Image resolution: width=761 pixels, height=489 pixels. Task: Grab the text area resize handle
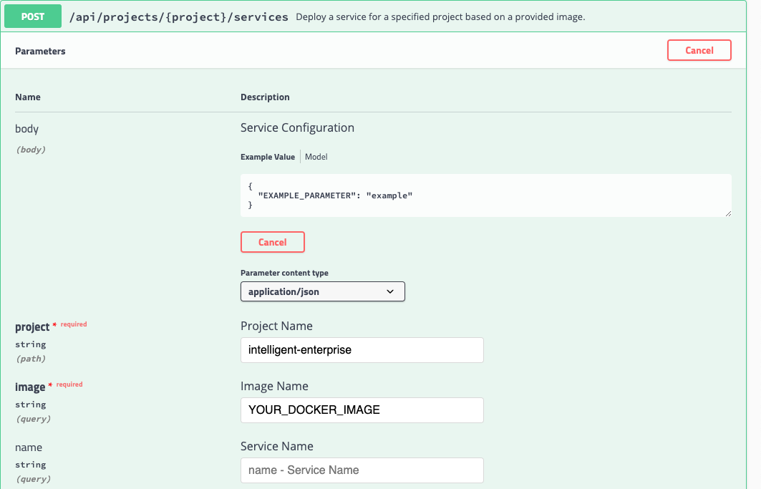tap(727, 213)
